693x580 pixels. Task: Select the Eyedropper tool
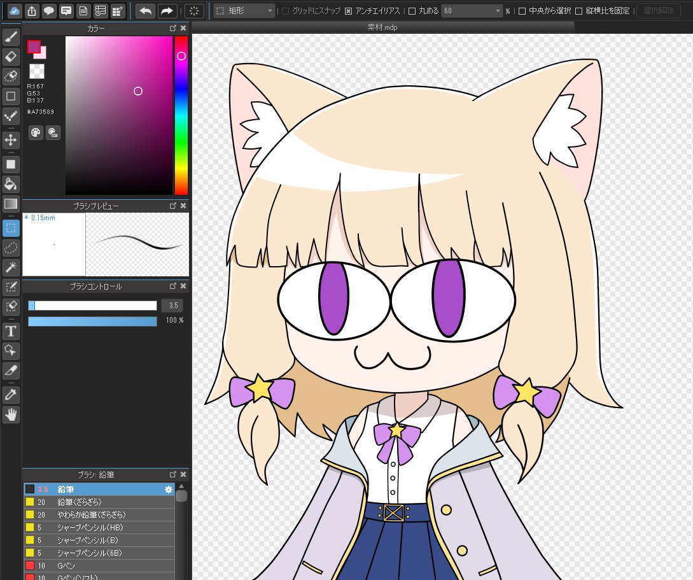point(11,395)
